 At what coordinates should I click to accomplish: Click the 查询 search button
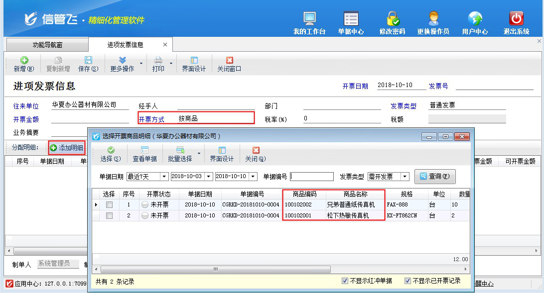(434, 177)
